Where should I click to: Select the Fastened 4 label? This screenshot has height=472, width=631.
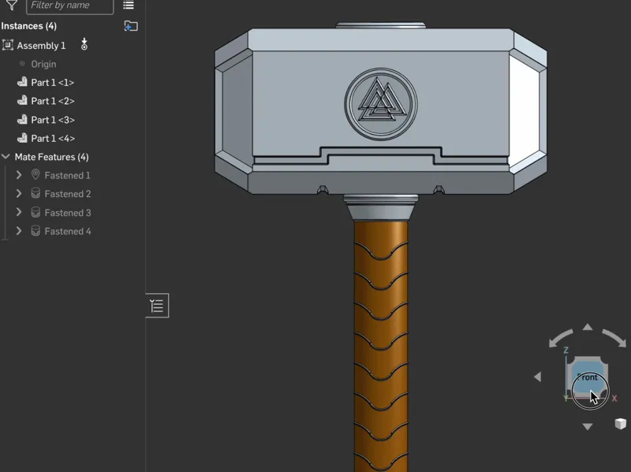pyautogui.click(x=68, y=231)
